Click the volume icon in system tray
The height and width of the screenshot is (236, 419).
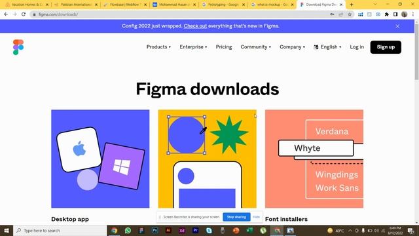376,230
